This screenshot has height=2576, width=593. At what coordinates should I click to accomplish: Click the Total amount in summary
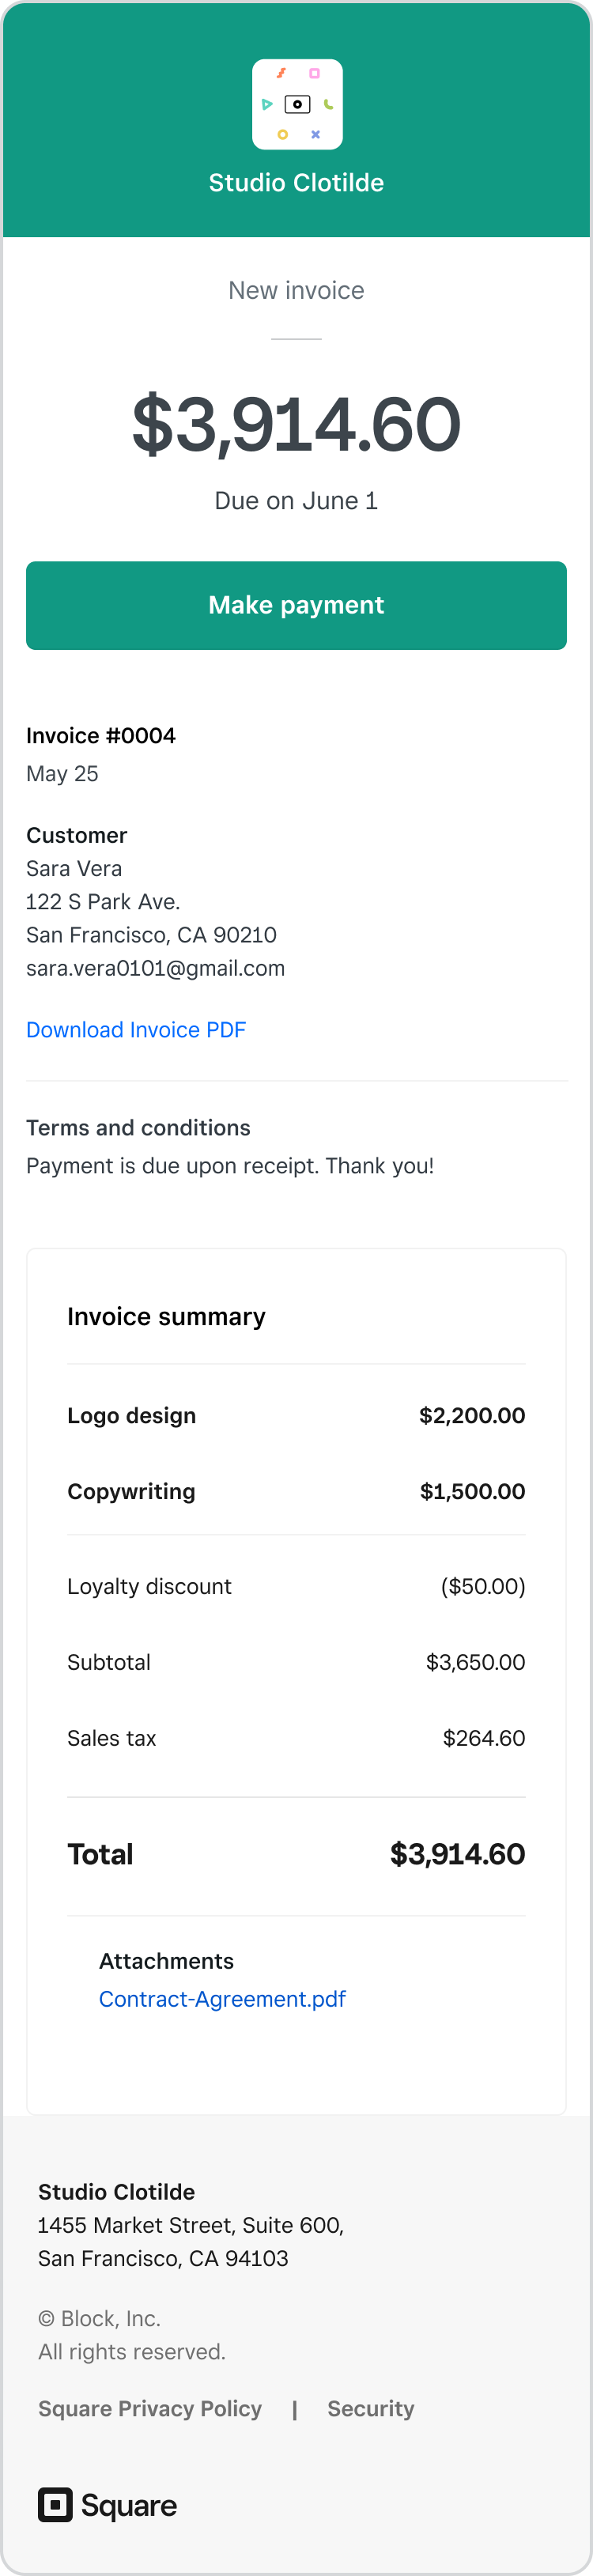tap(458, 1854)
